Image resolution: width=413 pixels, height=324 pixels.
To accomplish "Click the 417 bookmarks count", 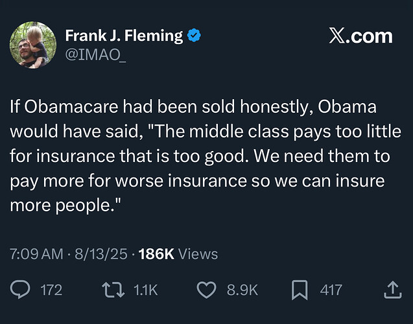I will (331, 290).
